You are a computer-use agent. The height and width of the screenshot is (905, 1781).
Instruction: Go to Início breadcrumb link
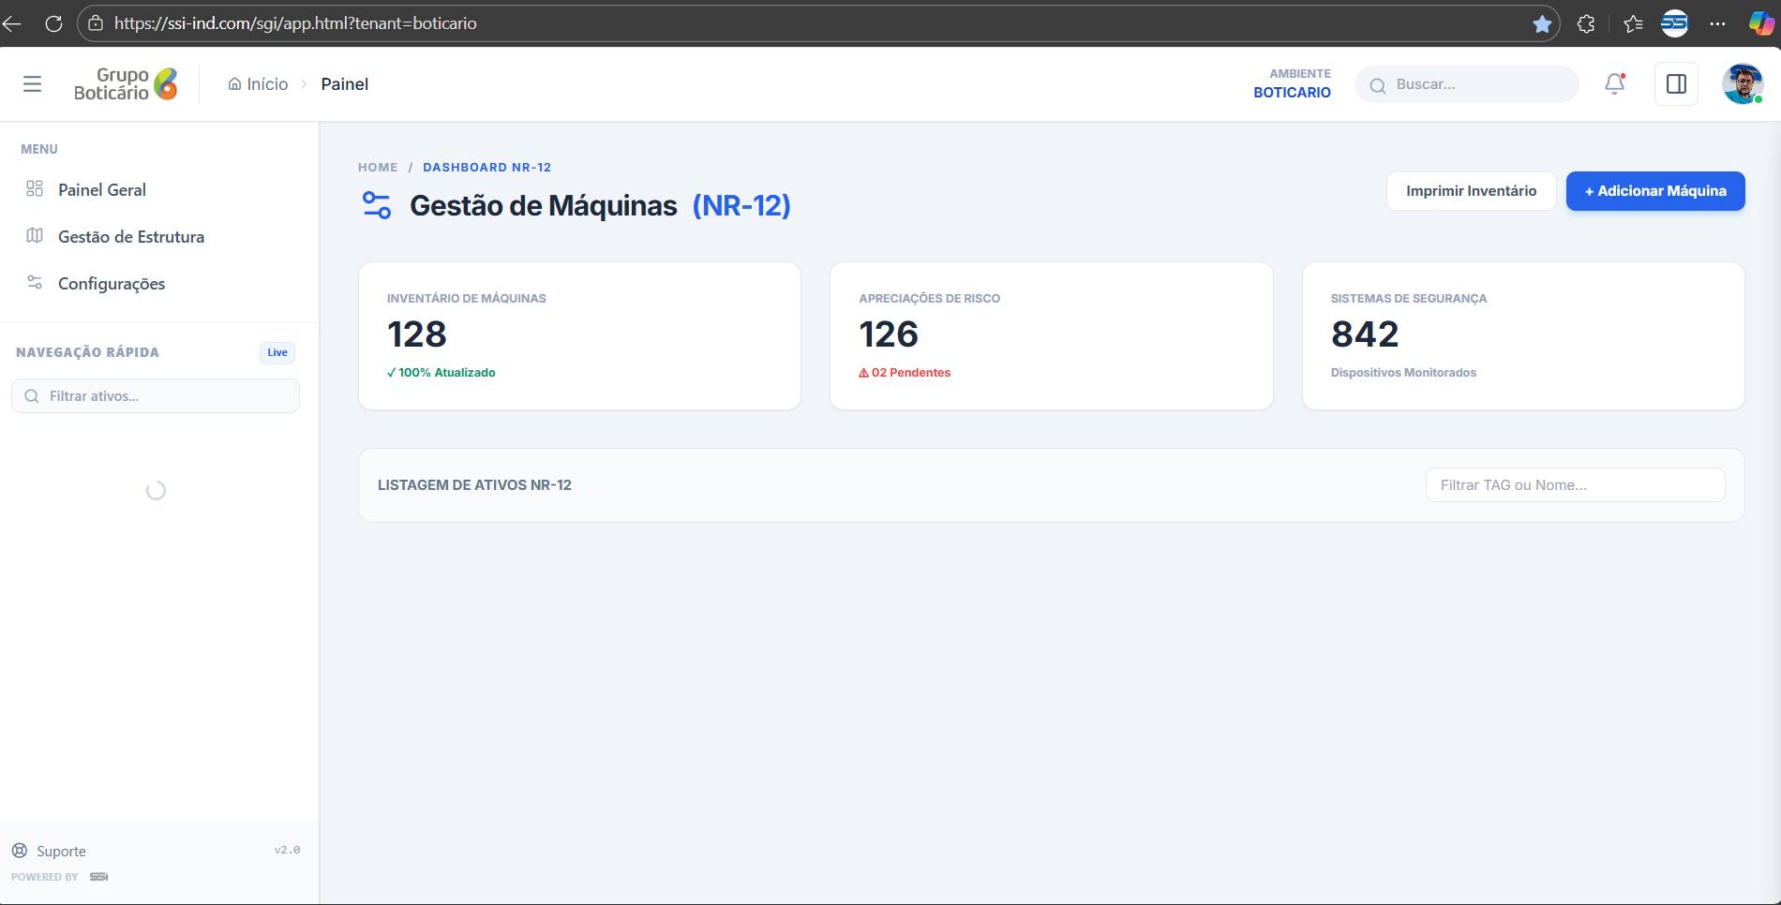[x=258, y=84]
